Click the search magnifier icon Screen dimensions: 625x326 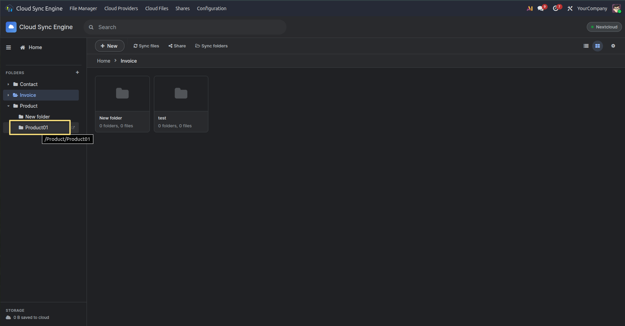pos(91,27)
